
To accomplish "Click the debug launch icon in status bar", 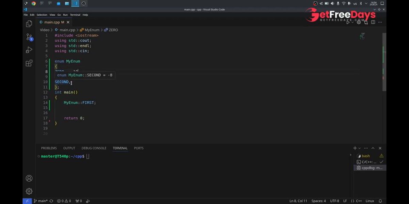I will (x=88, y=201).
